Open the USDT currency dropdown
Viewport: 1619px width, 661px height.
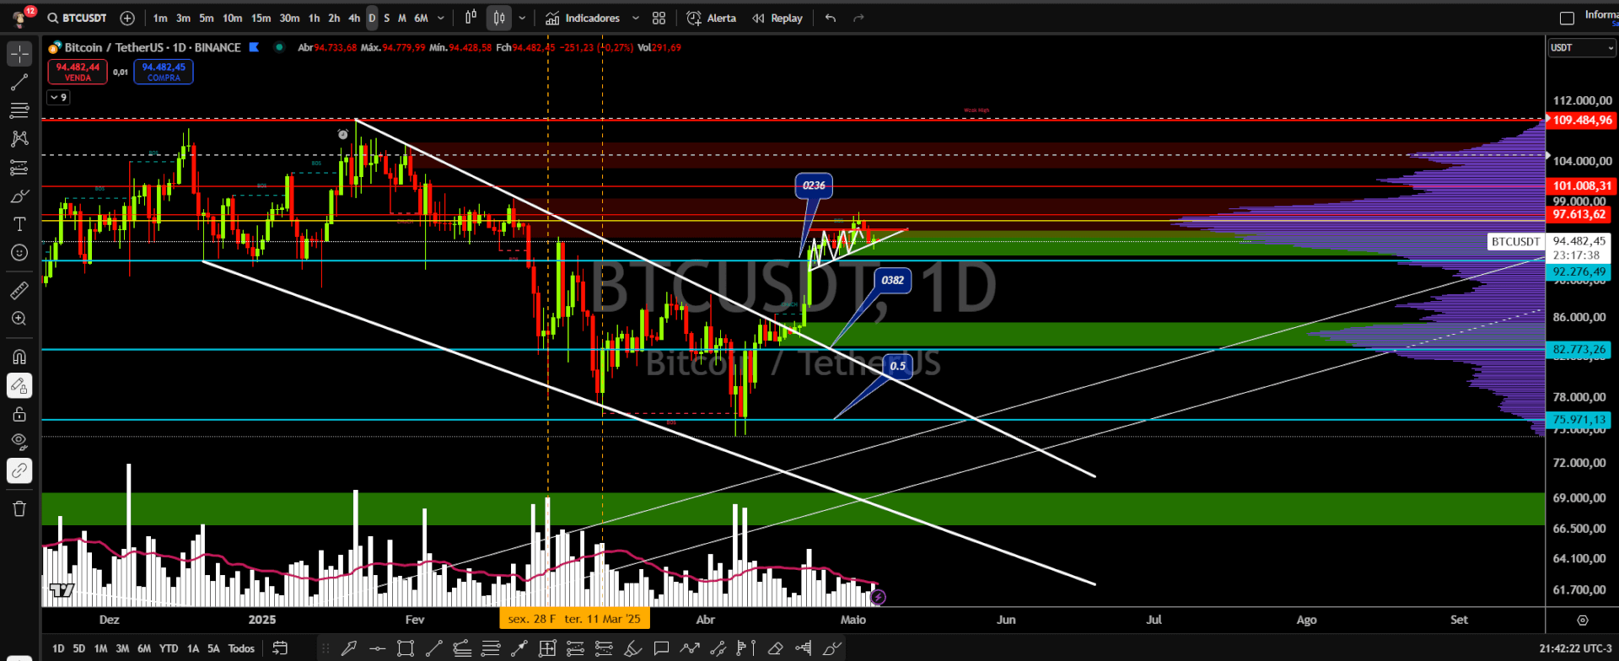pos(1581,48)
